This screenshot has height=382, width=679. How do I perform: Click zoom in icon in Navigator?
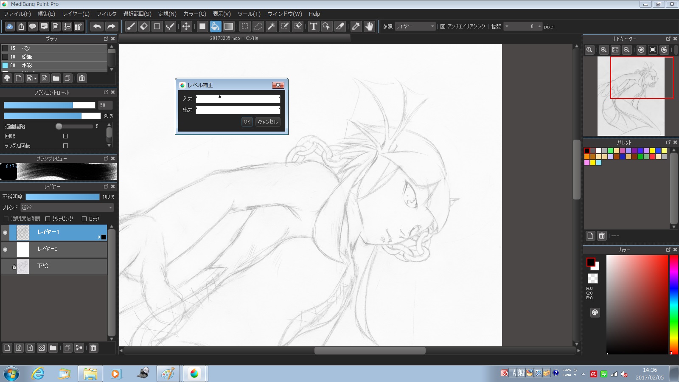pyautogui.click(x=603, y=50)
